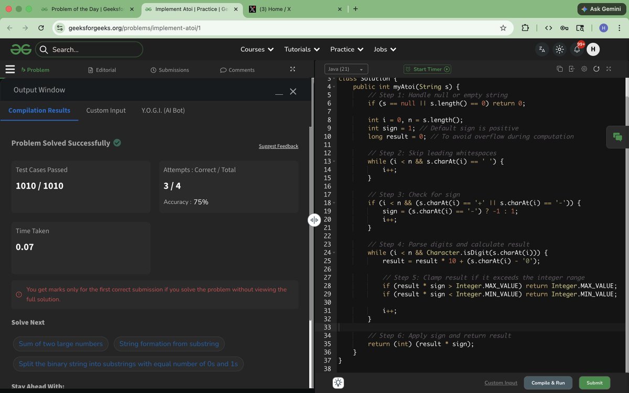Screen dimensions: 629x393
Task: Open the green chat bubble widget
Action: tap(617, 137)
